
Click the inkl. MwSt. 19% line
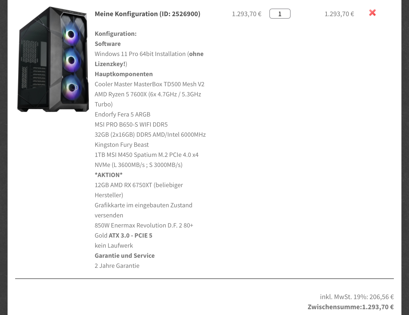[x=357, y=297]
